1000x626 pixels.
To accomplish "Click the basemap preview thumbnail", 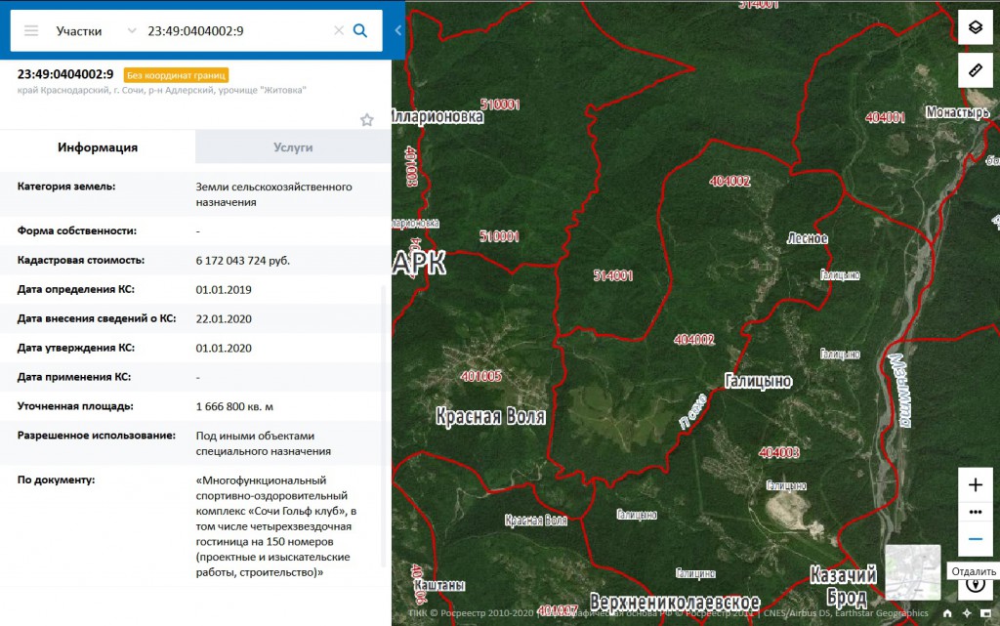I will [x=912, y=571].
